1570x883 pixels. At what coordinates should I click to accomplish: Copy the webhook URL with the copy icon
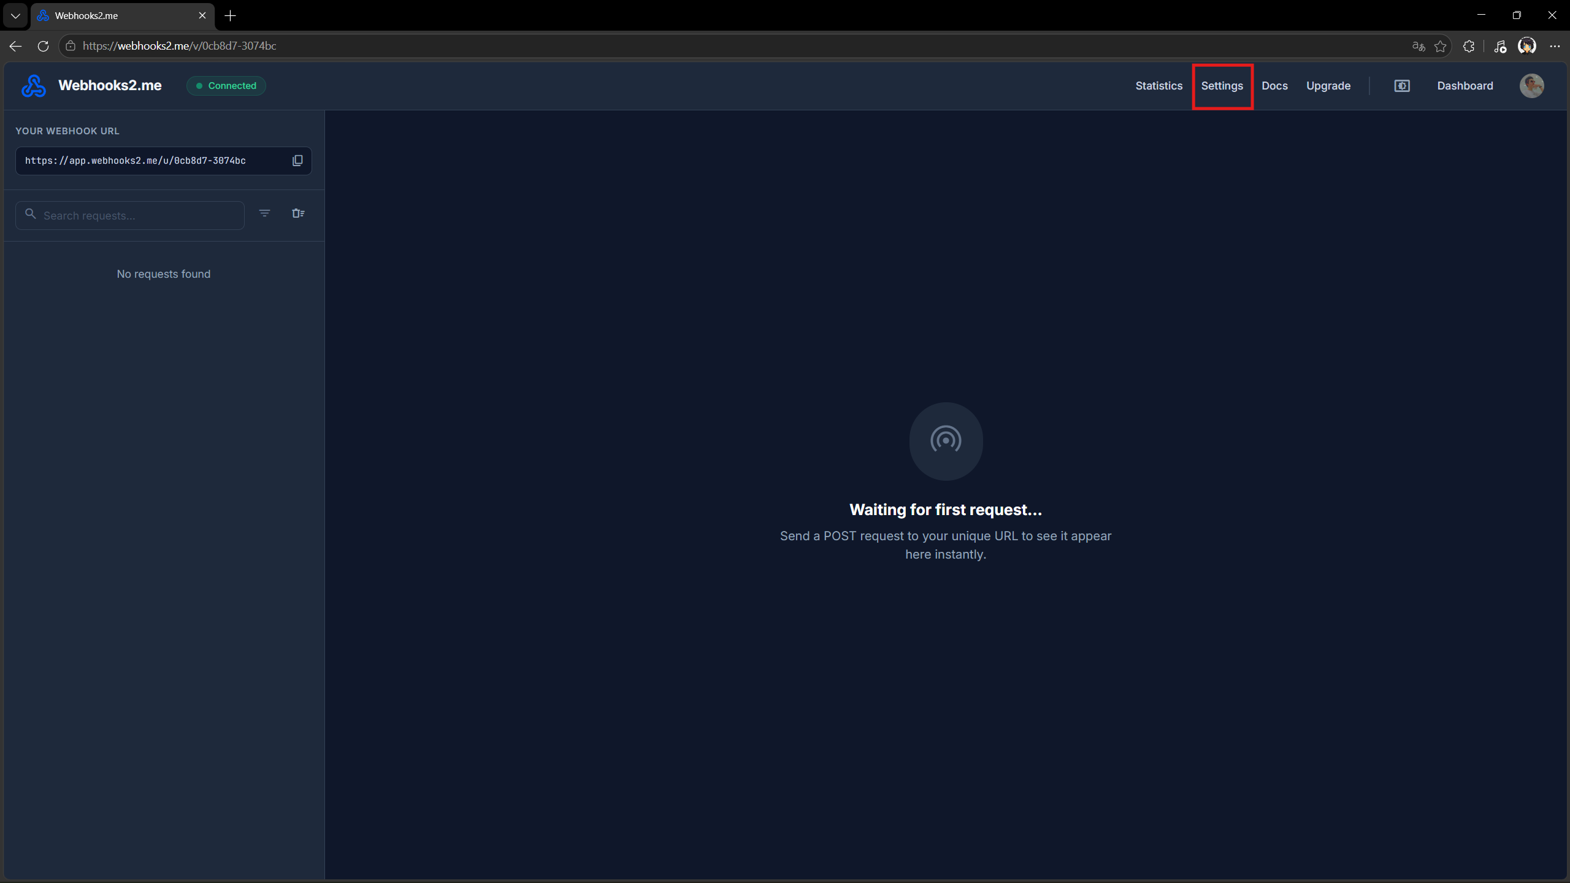pos(297,161)
